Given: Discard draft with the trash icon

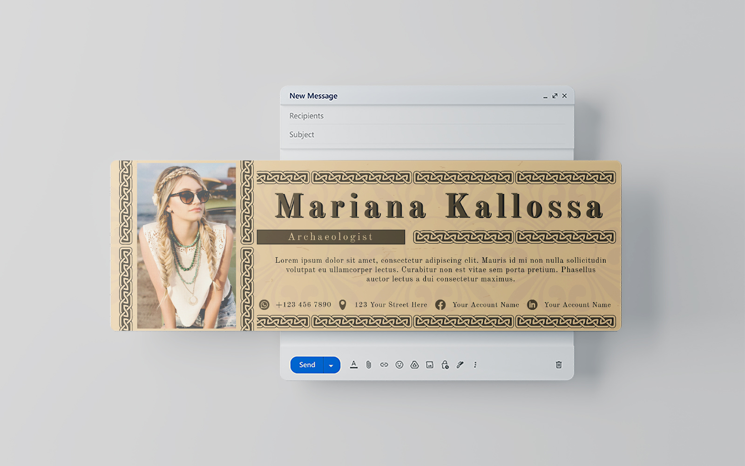Looking at the screenshot, I should pyautogui.click(x=559, y=365).
